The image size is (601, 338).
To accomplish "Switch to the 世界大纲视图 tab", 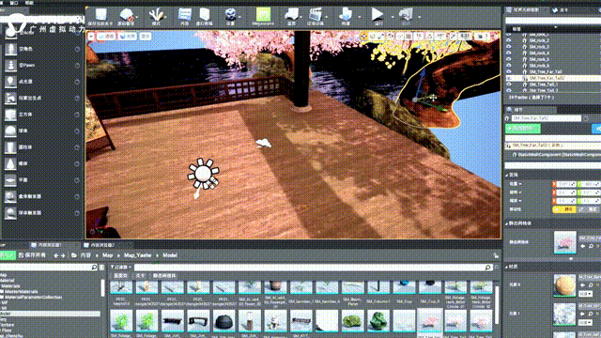I will tap(526, 10).
